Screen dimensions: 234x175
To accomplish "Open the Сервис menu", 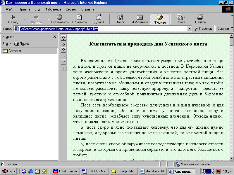I will point(71,9).
